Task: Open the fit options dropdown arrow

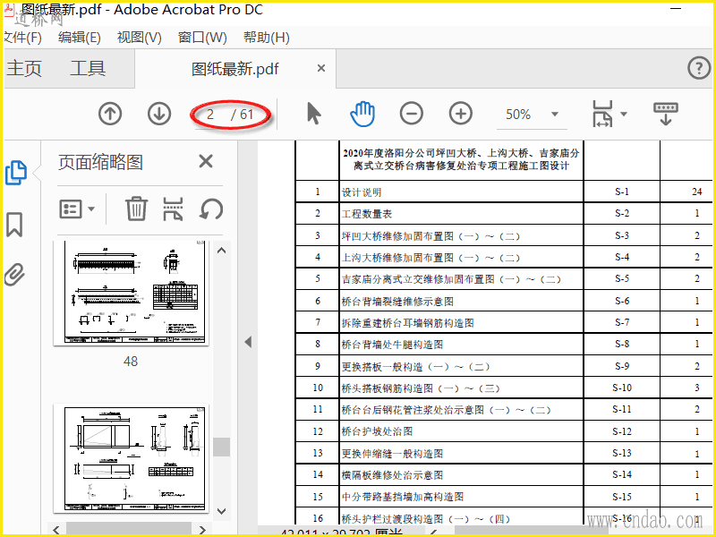Action: tap(624, 114)
